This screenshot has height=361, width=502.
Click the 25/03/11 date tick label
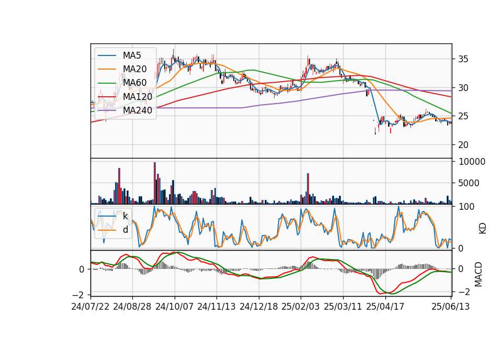coord(343,307)
